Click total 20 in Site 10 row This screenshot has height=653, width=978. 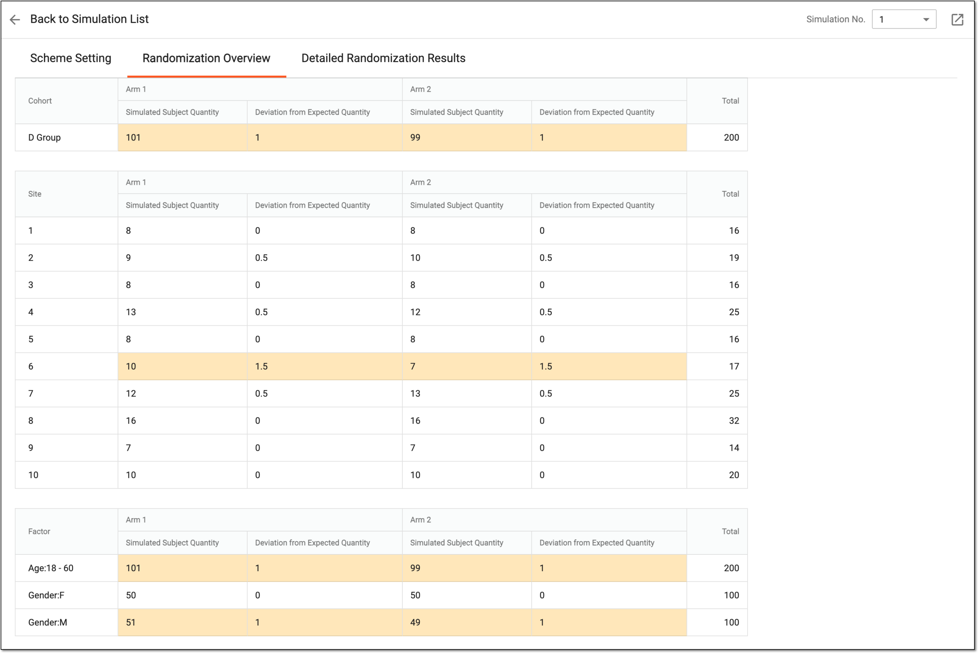734,475
